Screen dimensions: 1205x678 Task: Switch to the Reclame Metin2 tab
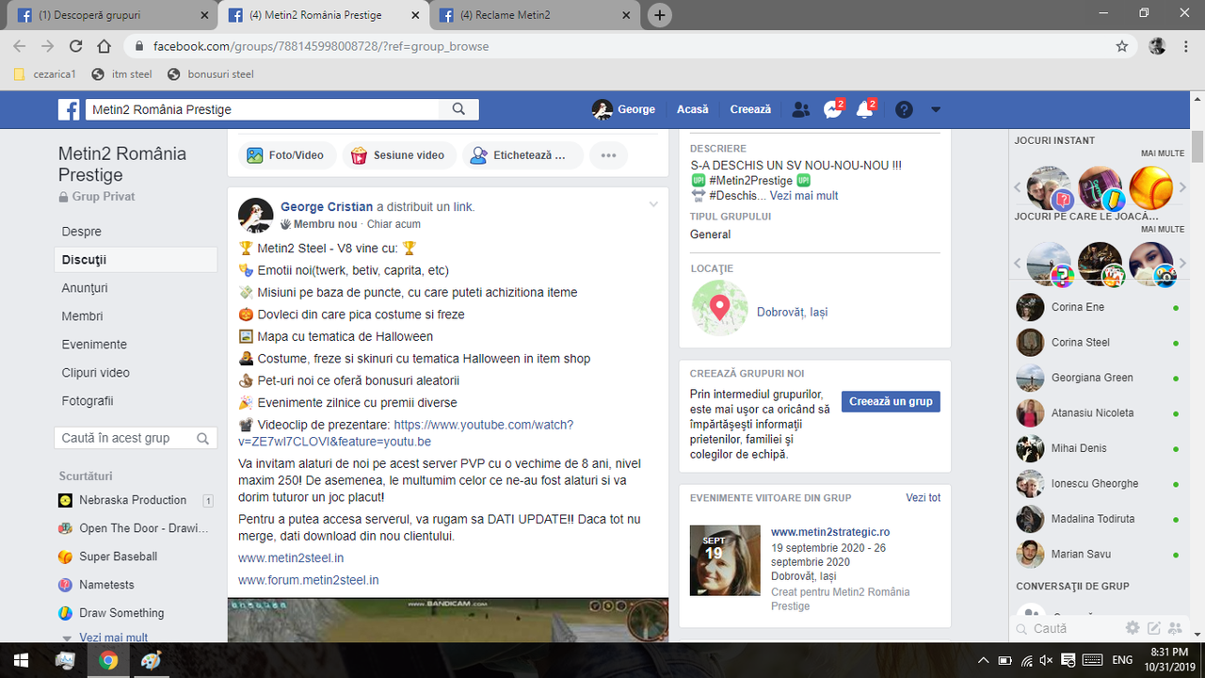click(537, 15)
